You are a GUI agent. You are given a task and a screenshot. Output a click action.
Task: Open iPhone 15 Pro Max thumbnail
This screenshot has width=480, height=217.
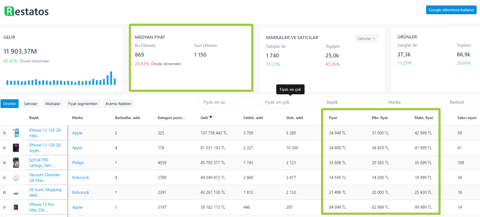pyautogui.click(x=16, y=207)
